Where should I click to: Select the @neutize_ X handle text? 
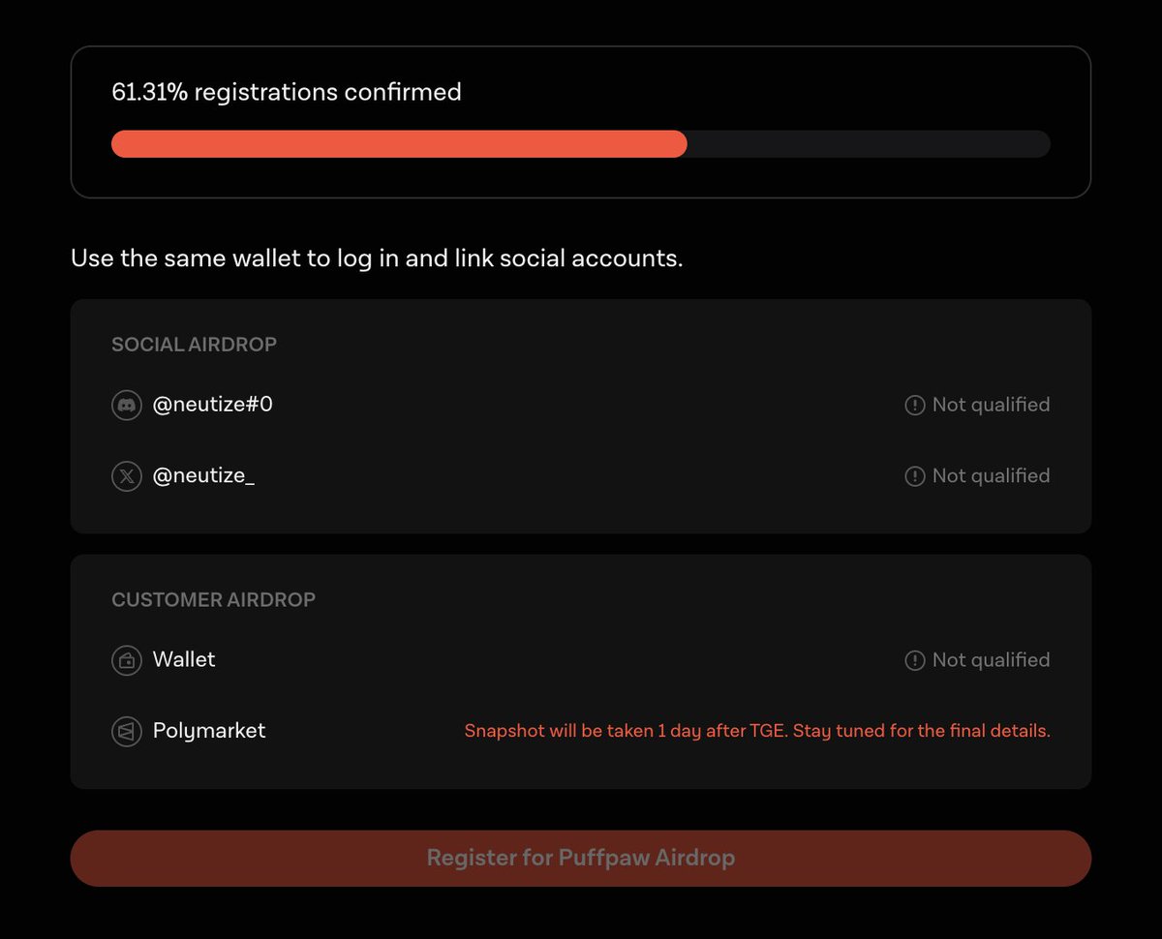(x=203, y=475)
